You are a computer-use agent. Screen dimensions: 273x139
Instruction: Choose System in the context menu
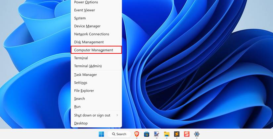pos(96,18)
